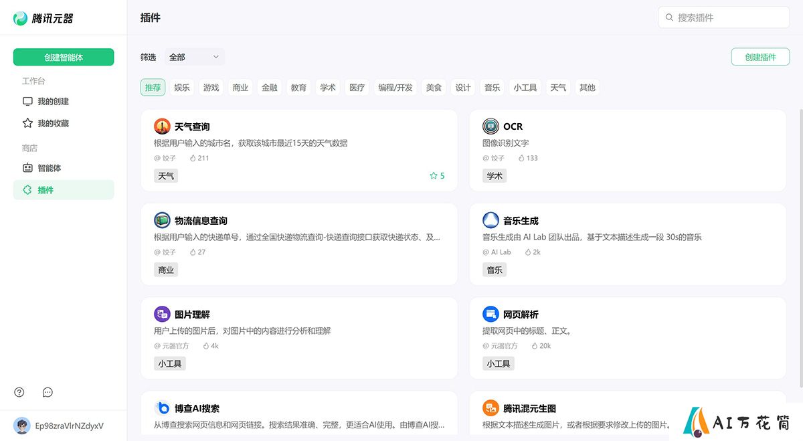803x441 pixels.
Task: Select the 音乐 category tab
Action: [493, 88]
